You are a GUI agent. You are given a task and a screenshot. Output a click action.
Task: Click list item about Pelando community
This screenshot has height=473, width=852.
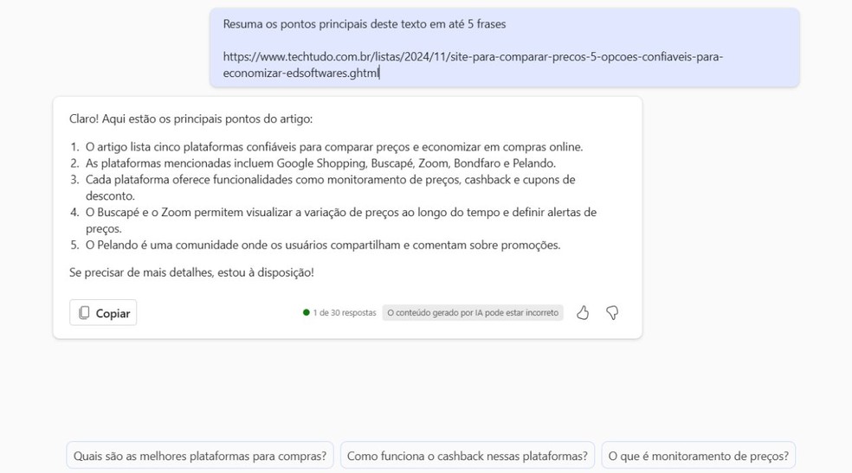(x=323, y=245)
